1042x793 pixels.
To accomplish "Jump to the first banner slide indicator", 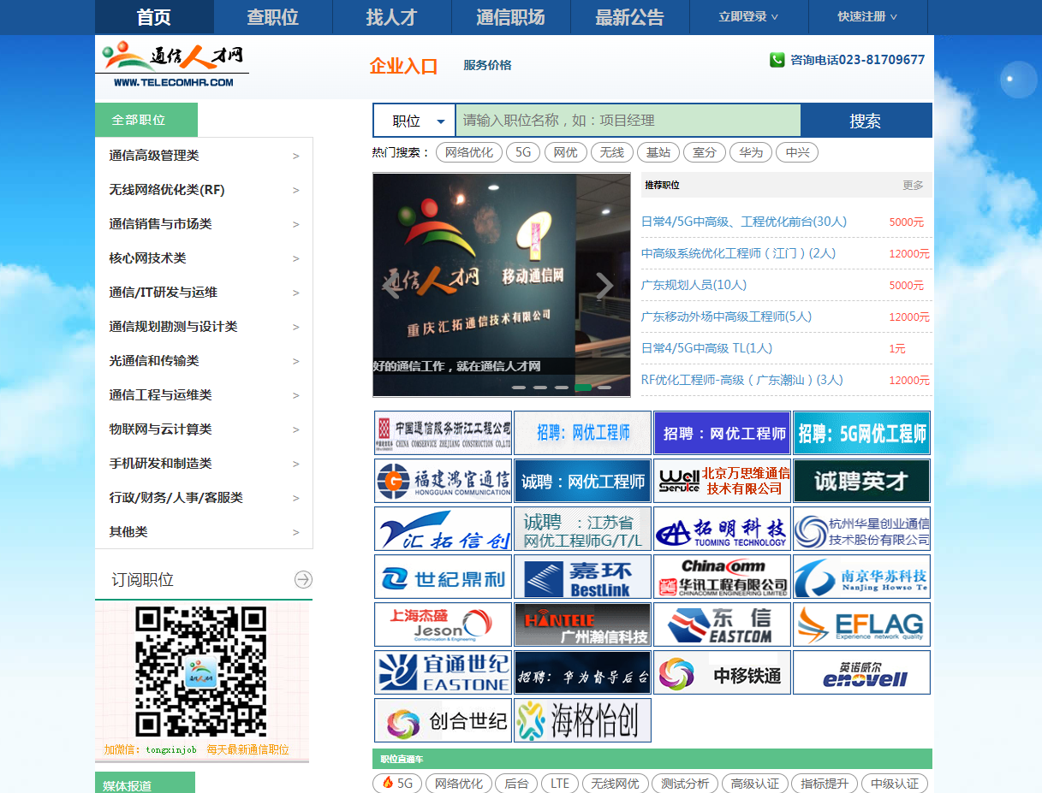I will 519,388.
